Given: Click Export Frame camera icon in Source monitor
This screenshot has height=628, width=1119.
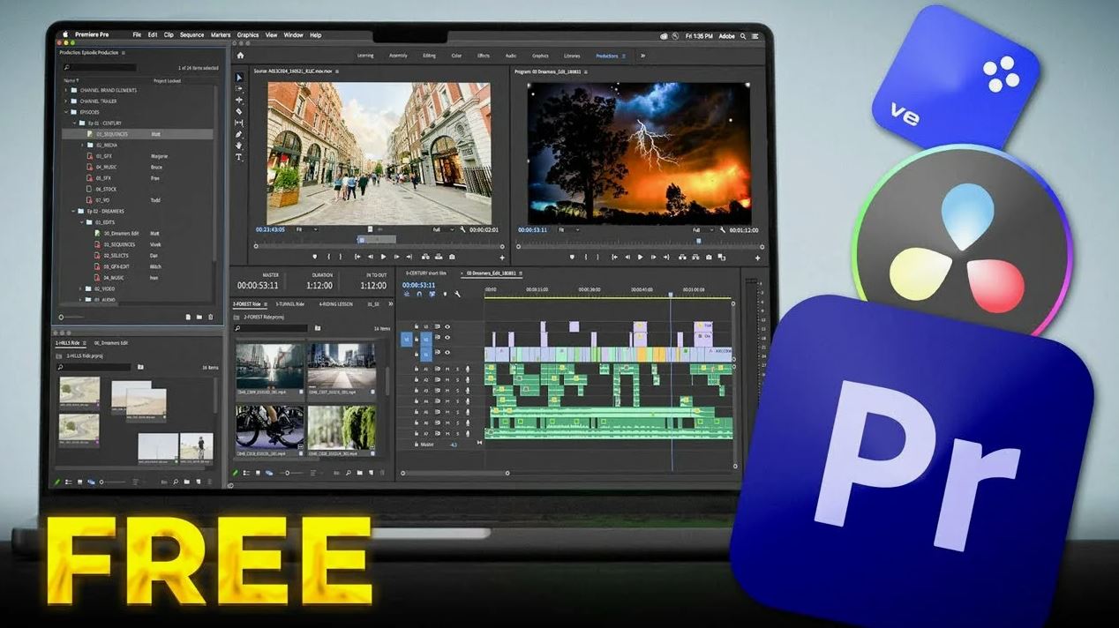Looking at the screenshot, I should point(452,257).
